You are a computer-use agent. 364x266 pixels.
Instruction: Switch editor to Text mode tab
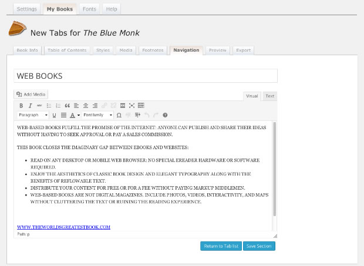click(x=269, y=96)
